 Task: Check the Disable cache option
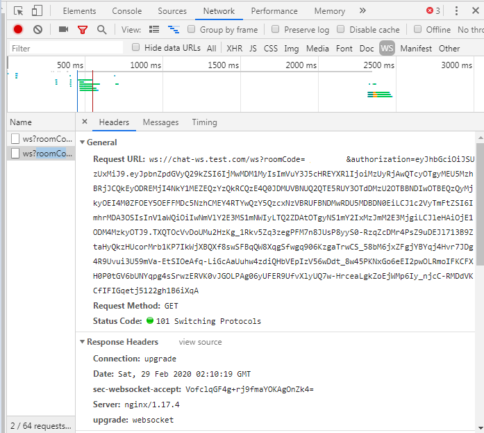340,29
